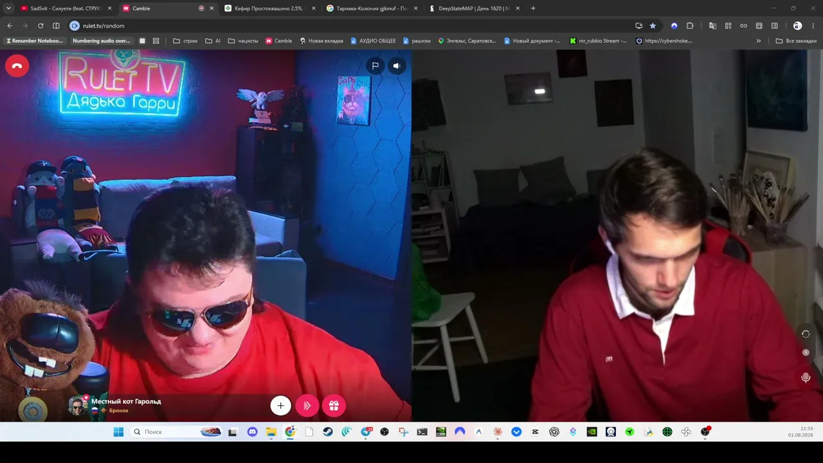This screenshot has height=463, width=823.
Task: Open a new browser tab
Action: [x=533, y=8]
